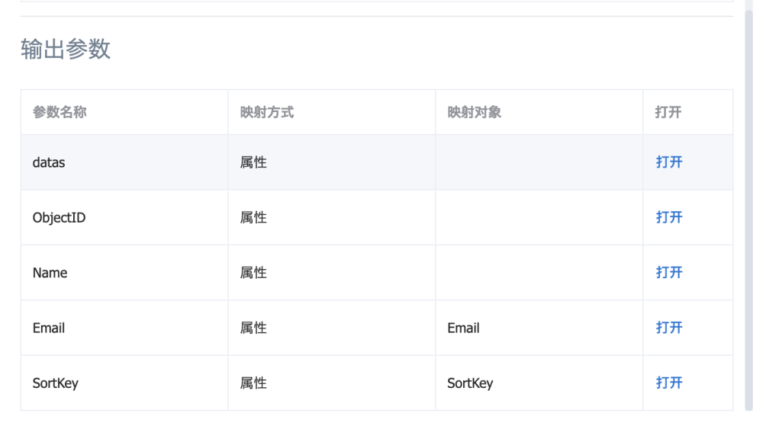Click 打开 link in the datas row
The image size is (763, 429).
(668, 162)
